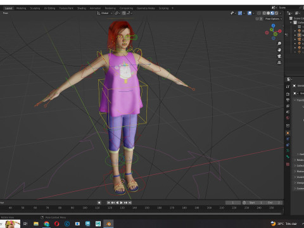Switch to Geometry Nodes workspace

(x=146, y=8)
